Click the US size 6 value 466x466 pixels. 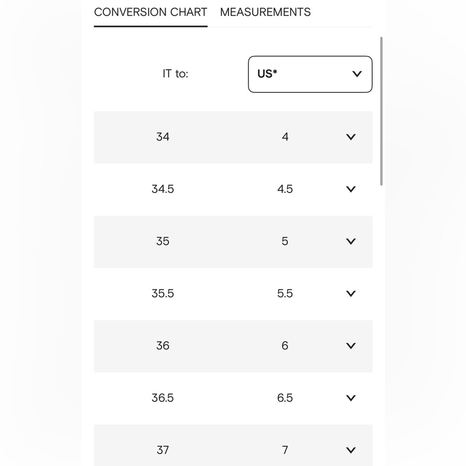(x=285, y=345)
